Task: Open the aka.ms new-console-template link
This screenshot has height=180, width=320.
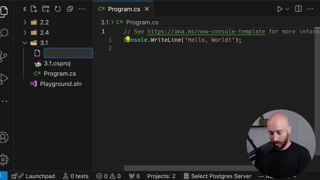Action: (x=206, y=31)
